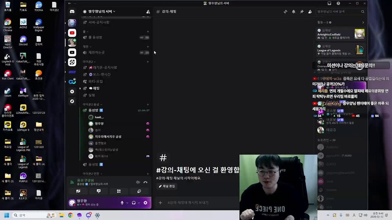Go back with title bar arrow

click(x=70, y=3)
